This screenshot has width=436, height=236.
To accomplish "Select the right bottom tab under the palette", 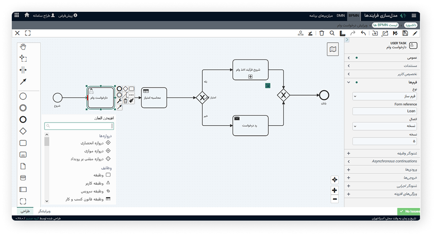I will pos(44,211).
